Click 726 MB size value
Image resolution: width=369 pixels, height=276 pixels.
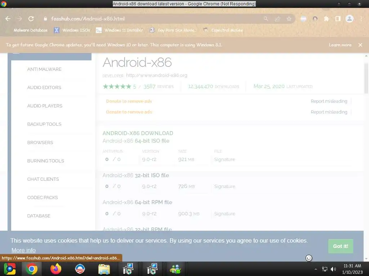[x=186, y=187]
